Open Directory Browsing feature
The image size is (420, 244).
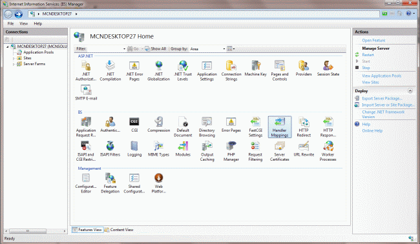point(207,127)
